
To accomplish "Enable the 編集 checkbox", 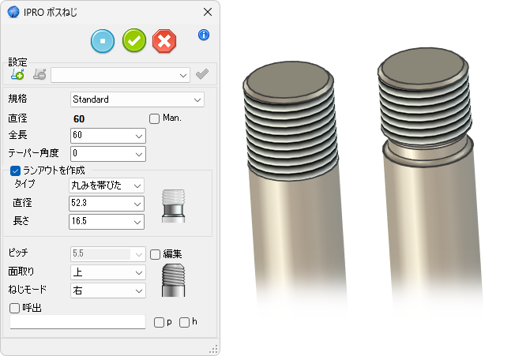I will point(155,253).
